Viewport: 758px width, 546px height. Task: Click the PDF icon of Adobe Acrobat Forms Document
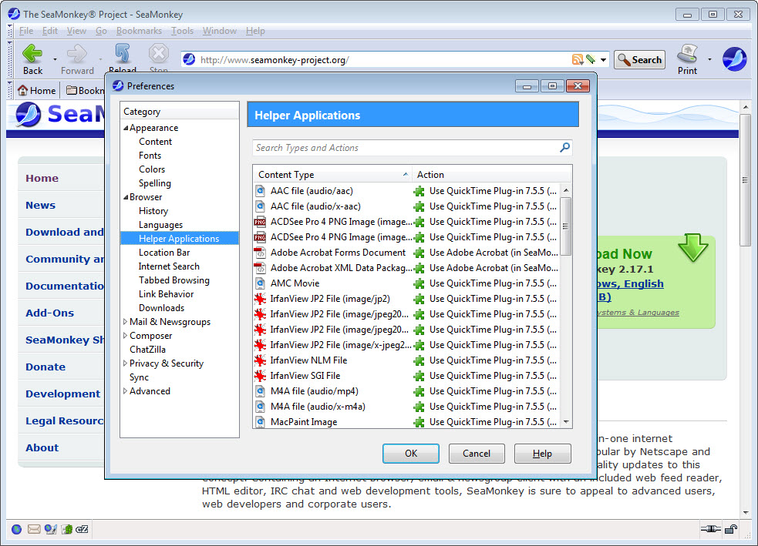point(260,253)
